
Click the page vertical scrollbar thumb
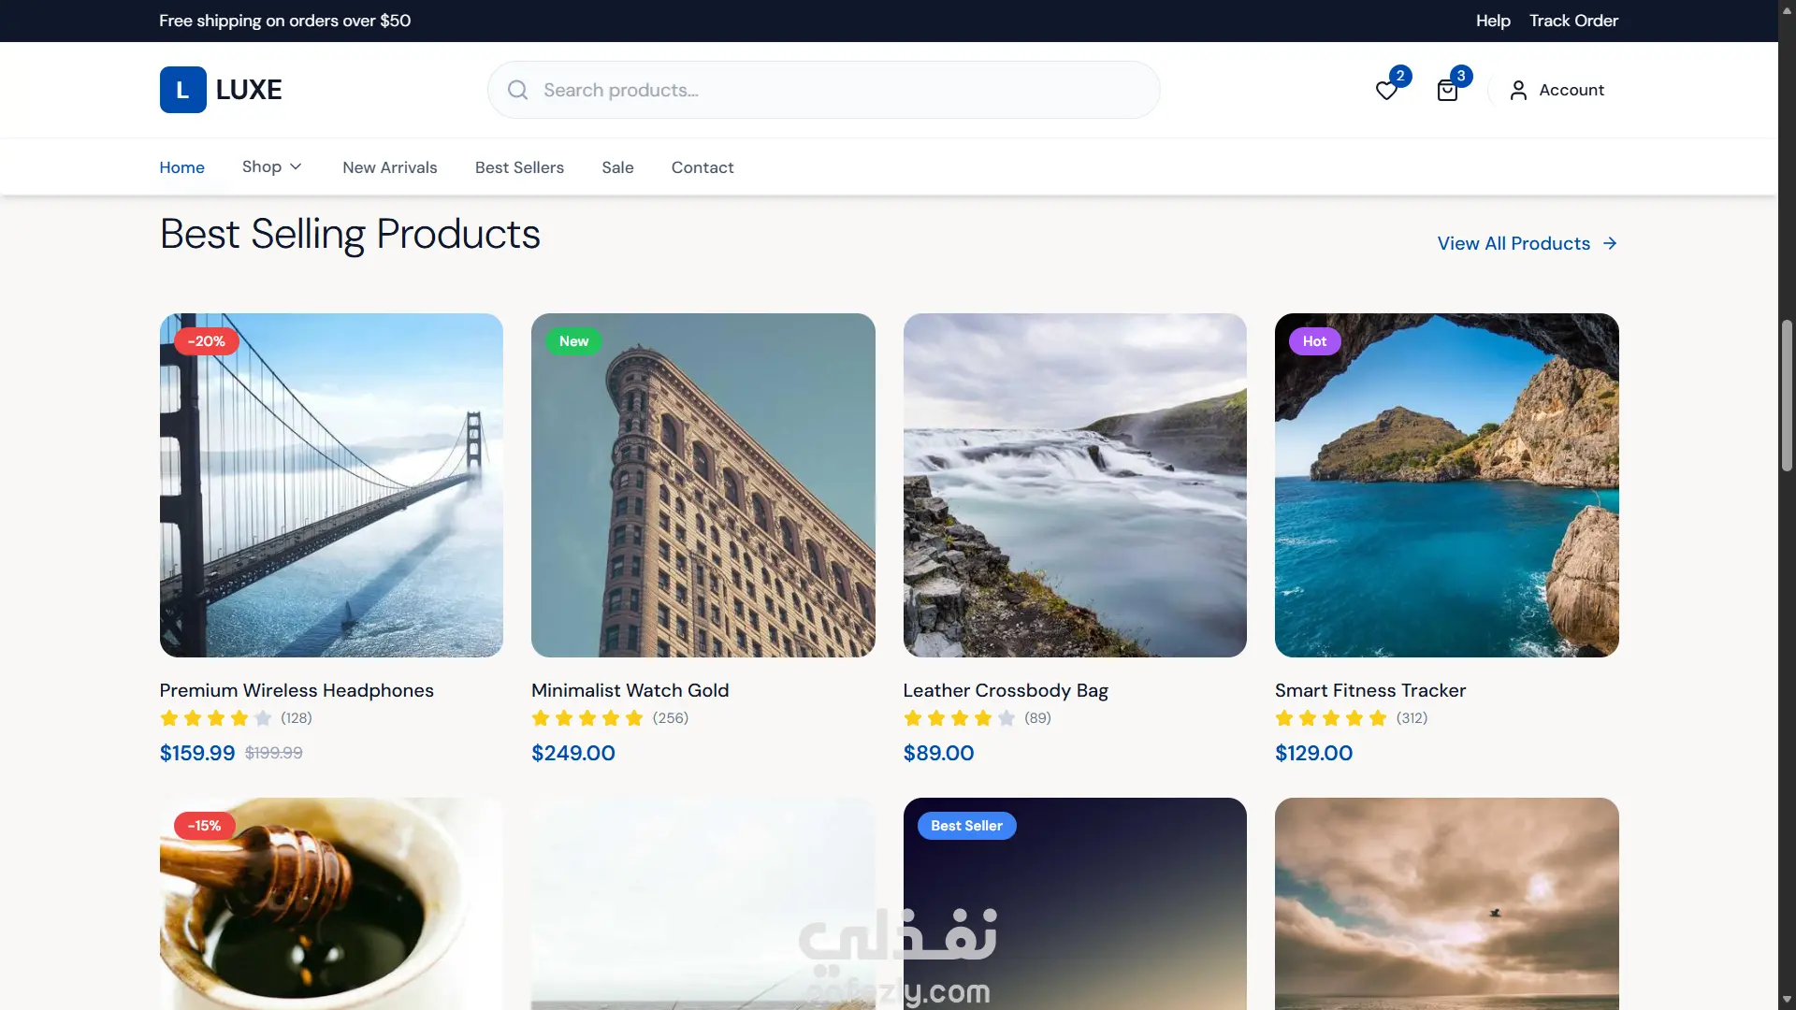(x=1787, y=396)
